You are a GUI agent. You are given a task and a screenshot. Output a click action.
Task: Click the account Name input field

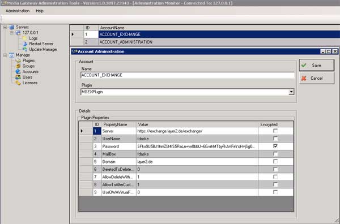[188, 75]
